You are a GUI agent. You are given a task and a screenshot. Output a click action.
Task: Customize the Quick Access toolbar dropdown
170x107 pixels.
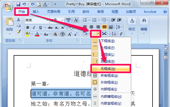click(x=55, y=4)
